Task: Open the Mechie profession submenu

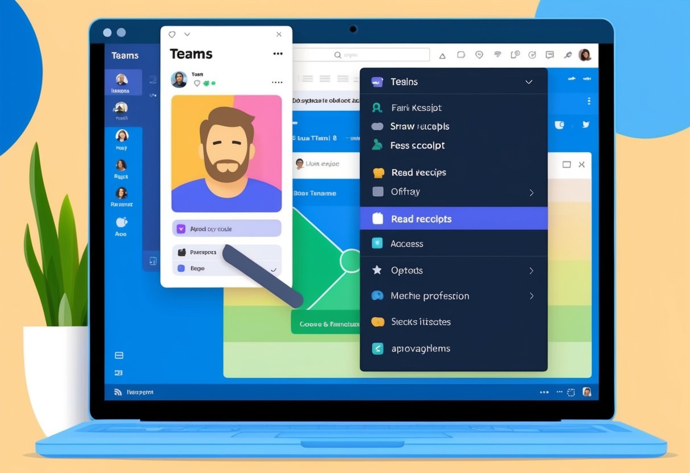Action: [531, 296]
